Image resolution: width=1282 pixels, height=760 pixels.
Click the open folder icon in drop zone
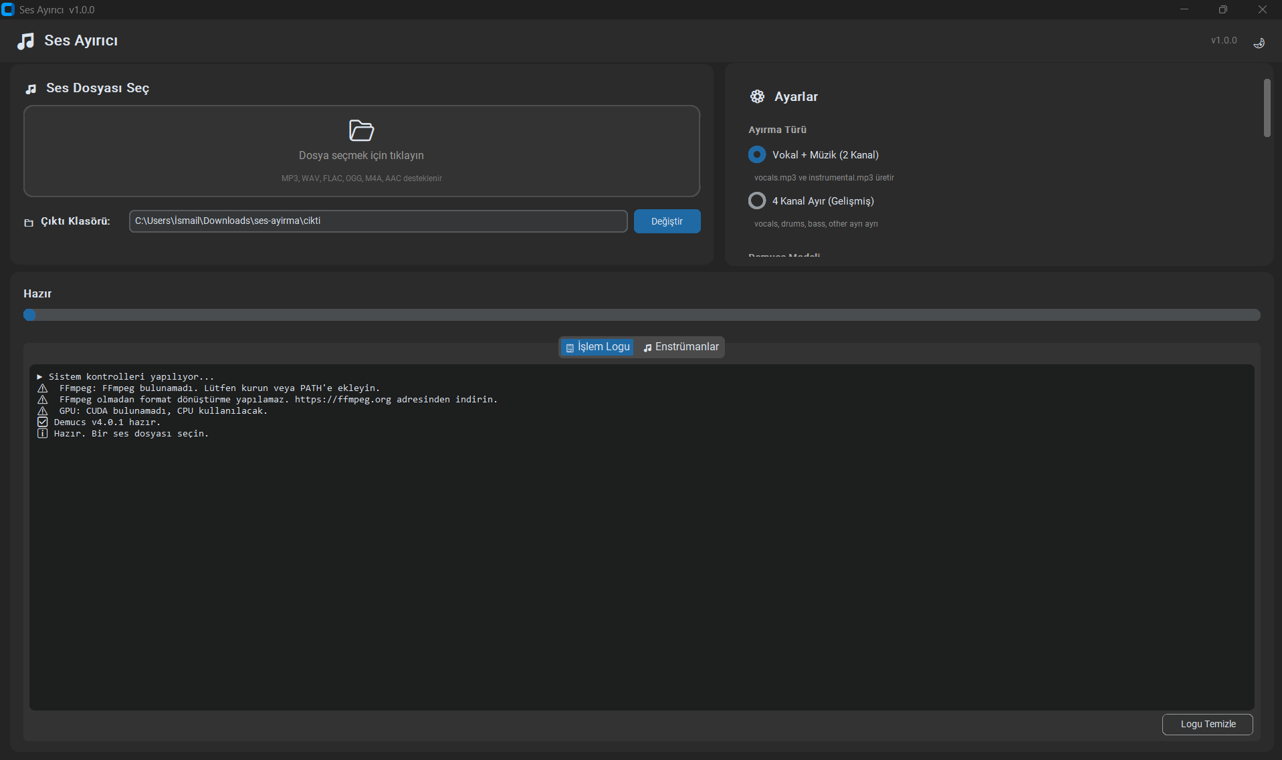[361, 130]
